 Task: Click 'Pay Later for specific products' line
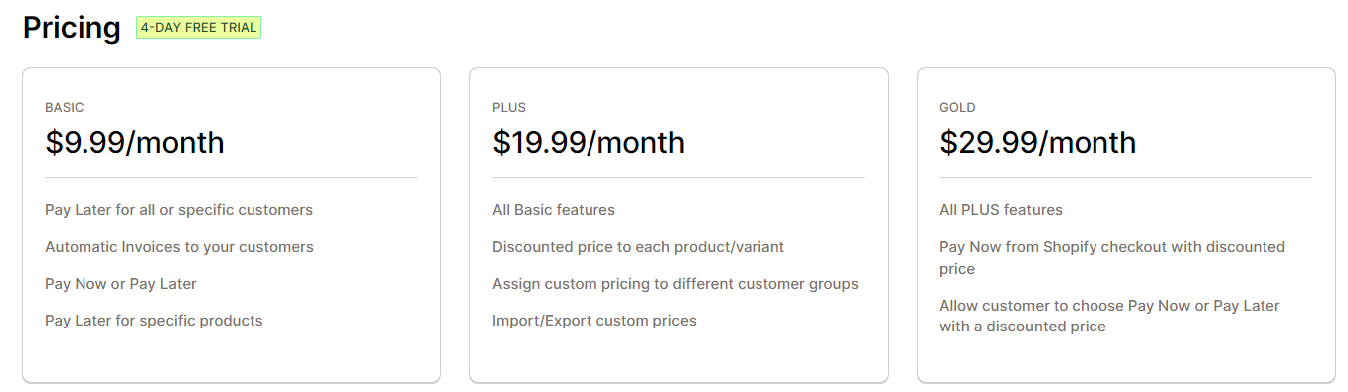(x=154, y=321)
